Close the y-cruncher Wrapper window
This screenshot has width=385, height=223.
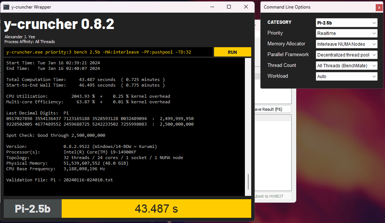(246, 7)
